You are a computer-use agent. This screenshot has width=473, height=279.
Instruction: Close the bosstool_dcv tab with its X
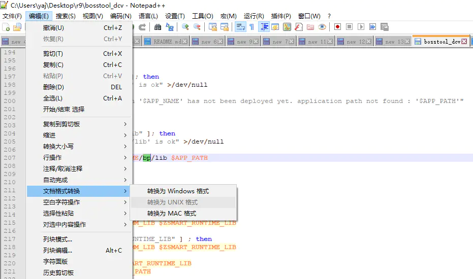(x=464, y=42)
